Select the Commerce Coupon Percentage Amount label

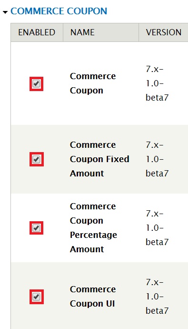click(93, 227)
